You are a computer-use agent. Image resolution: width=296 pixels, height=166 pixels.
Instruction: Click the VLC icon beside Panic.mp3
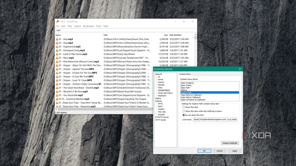(57, 58)
